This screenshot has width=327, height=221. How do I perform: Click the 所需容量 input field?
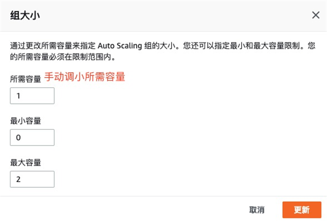(x=32, y=96)
